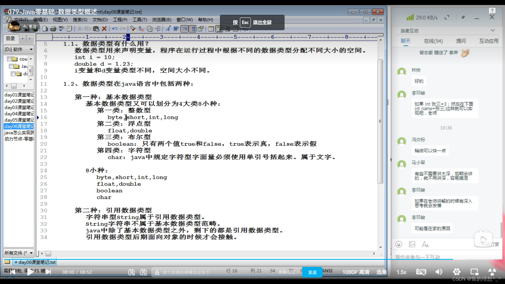Select day05课堂笔记 in file list
Viewport: 505px width, 284px height.
point(19,120)
